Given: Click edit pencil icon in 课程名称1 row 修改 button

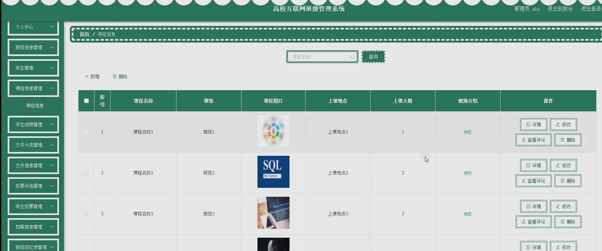Looking at the screenshot, I should click(558, 124).
